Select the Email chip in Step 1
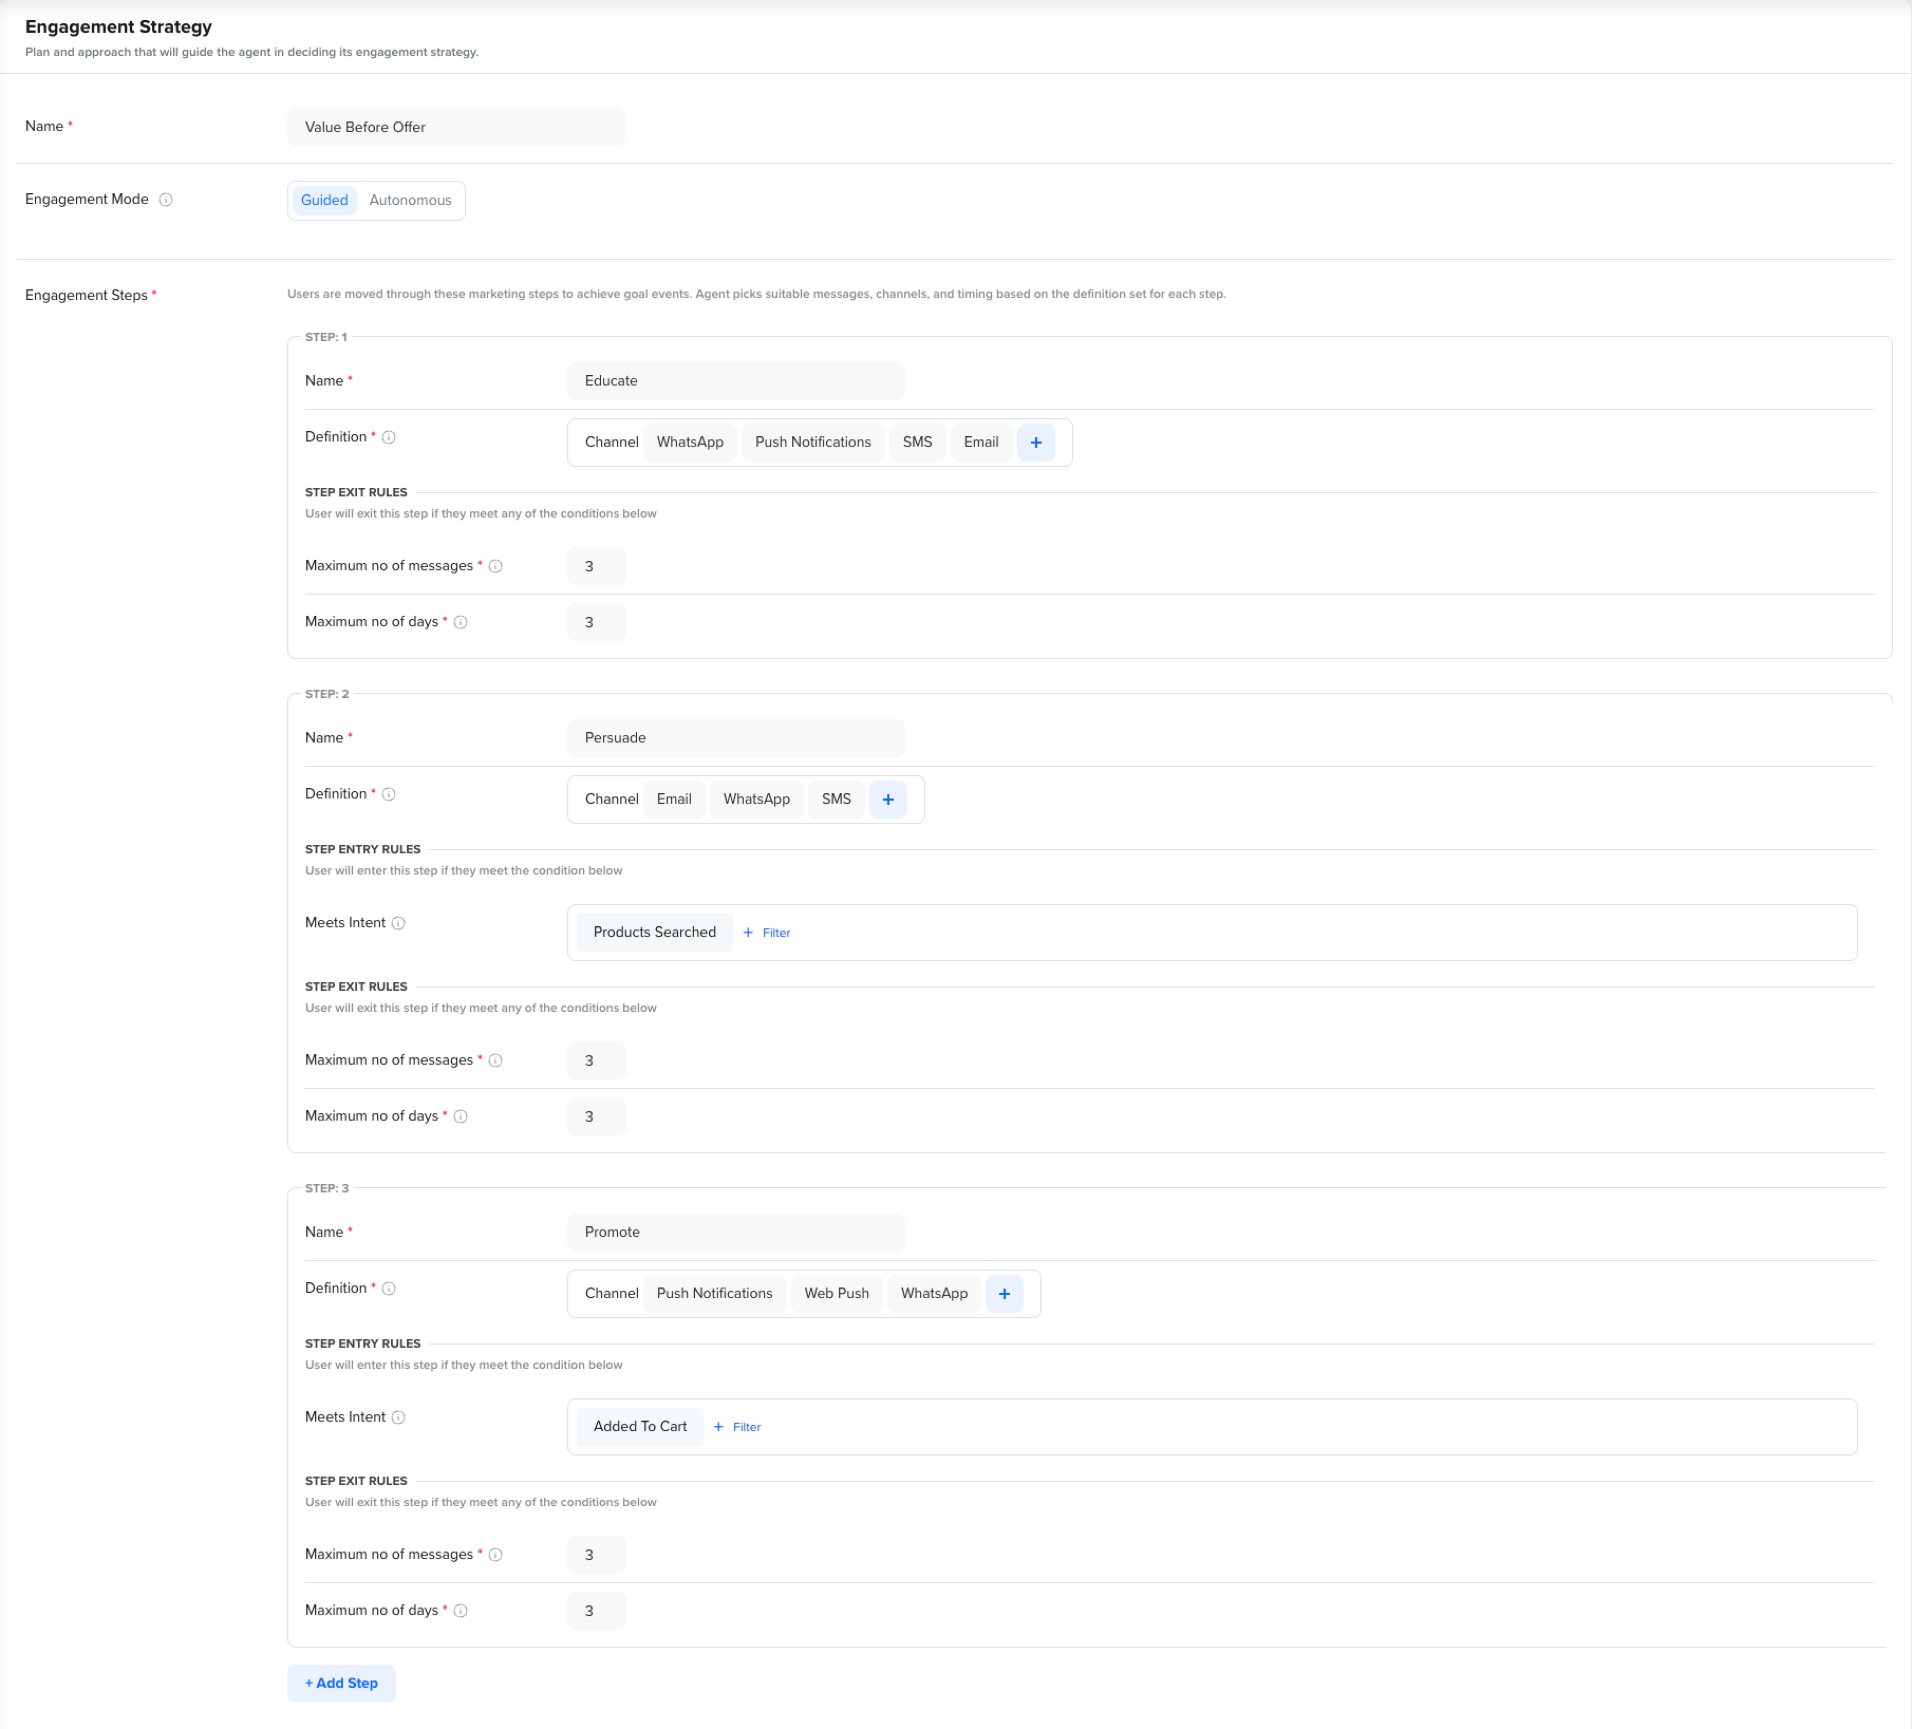Screen dimensions: 1912x1729 (981, 443)
